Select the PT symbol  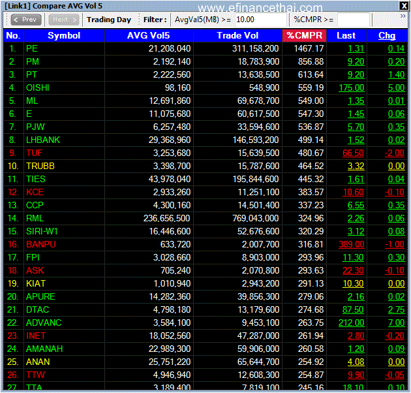(31, 75)
